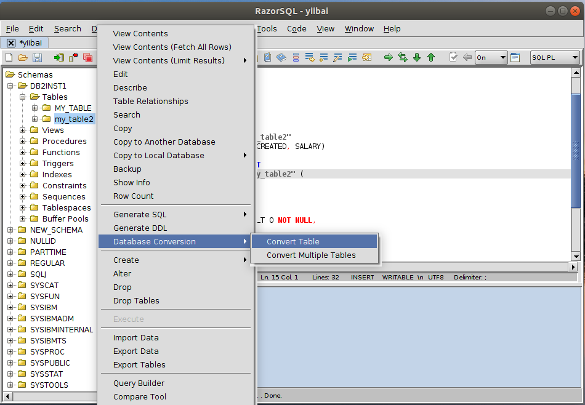
Task: Select Table Relationships in the context menu
Action: [176, 101]
